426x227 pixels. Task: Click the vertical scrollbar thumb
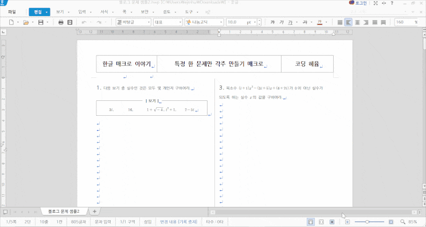click(424, 44)
